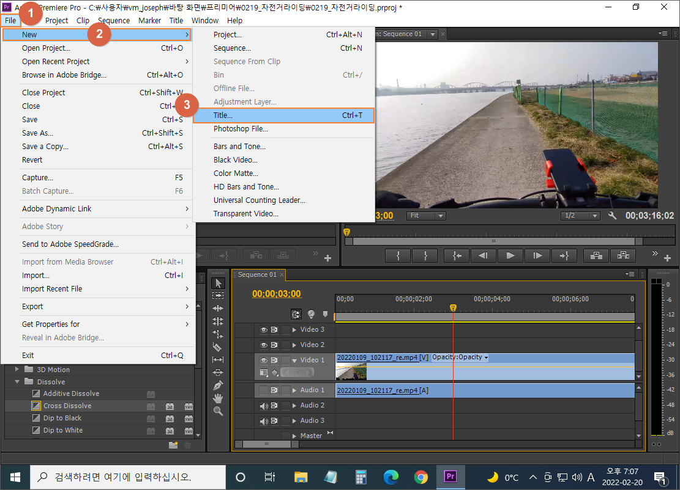Click Go to Out point button

pyautogui.click(x=564, y=256)
